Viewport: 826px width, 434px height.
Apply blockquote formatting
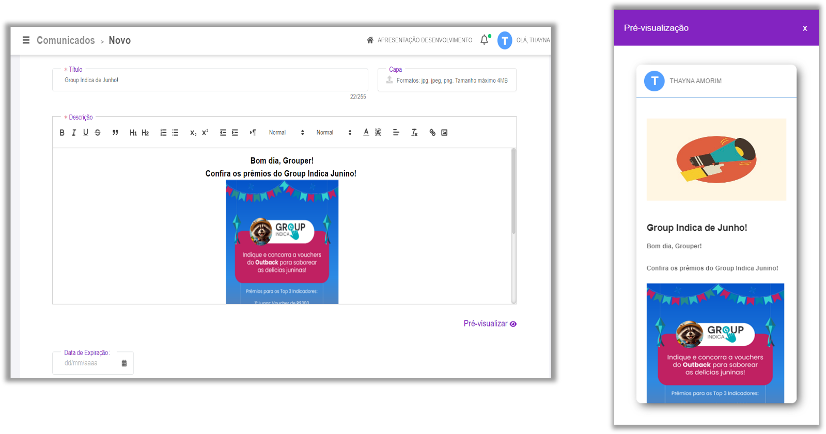115,133
